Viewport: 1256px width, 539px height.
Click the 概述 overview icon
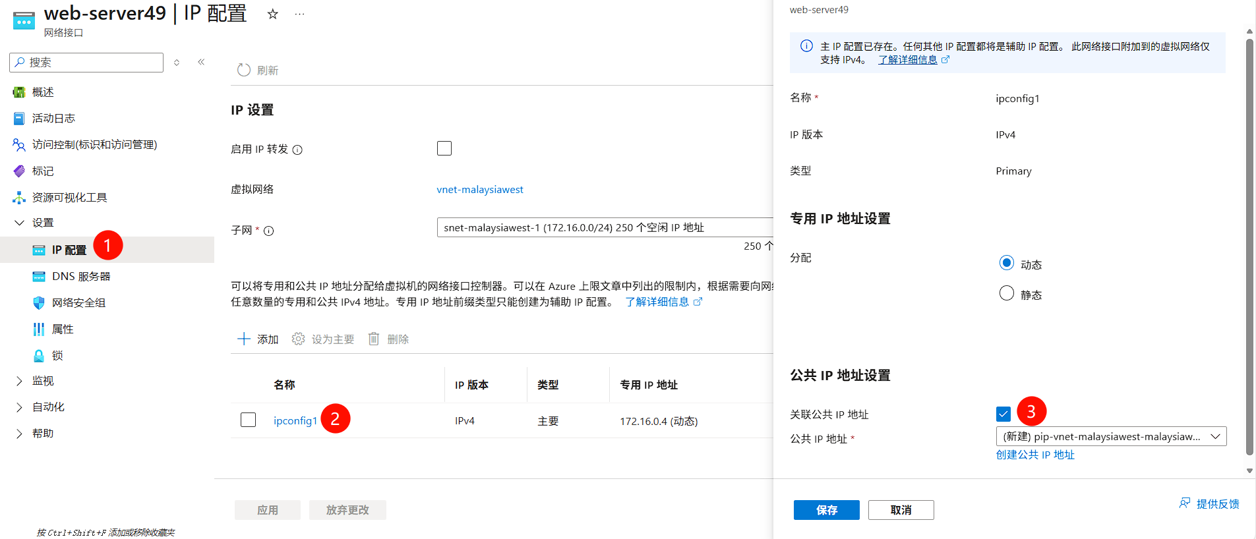point(19,92)
